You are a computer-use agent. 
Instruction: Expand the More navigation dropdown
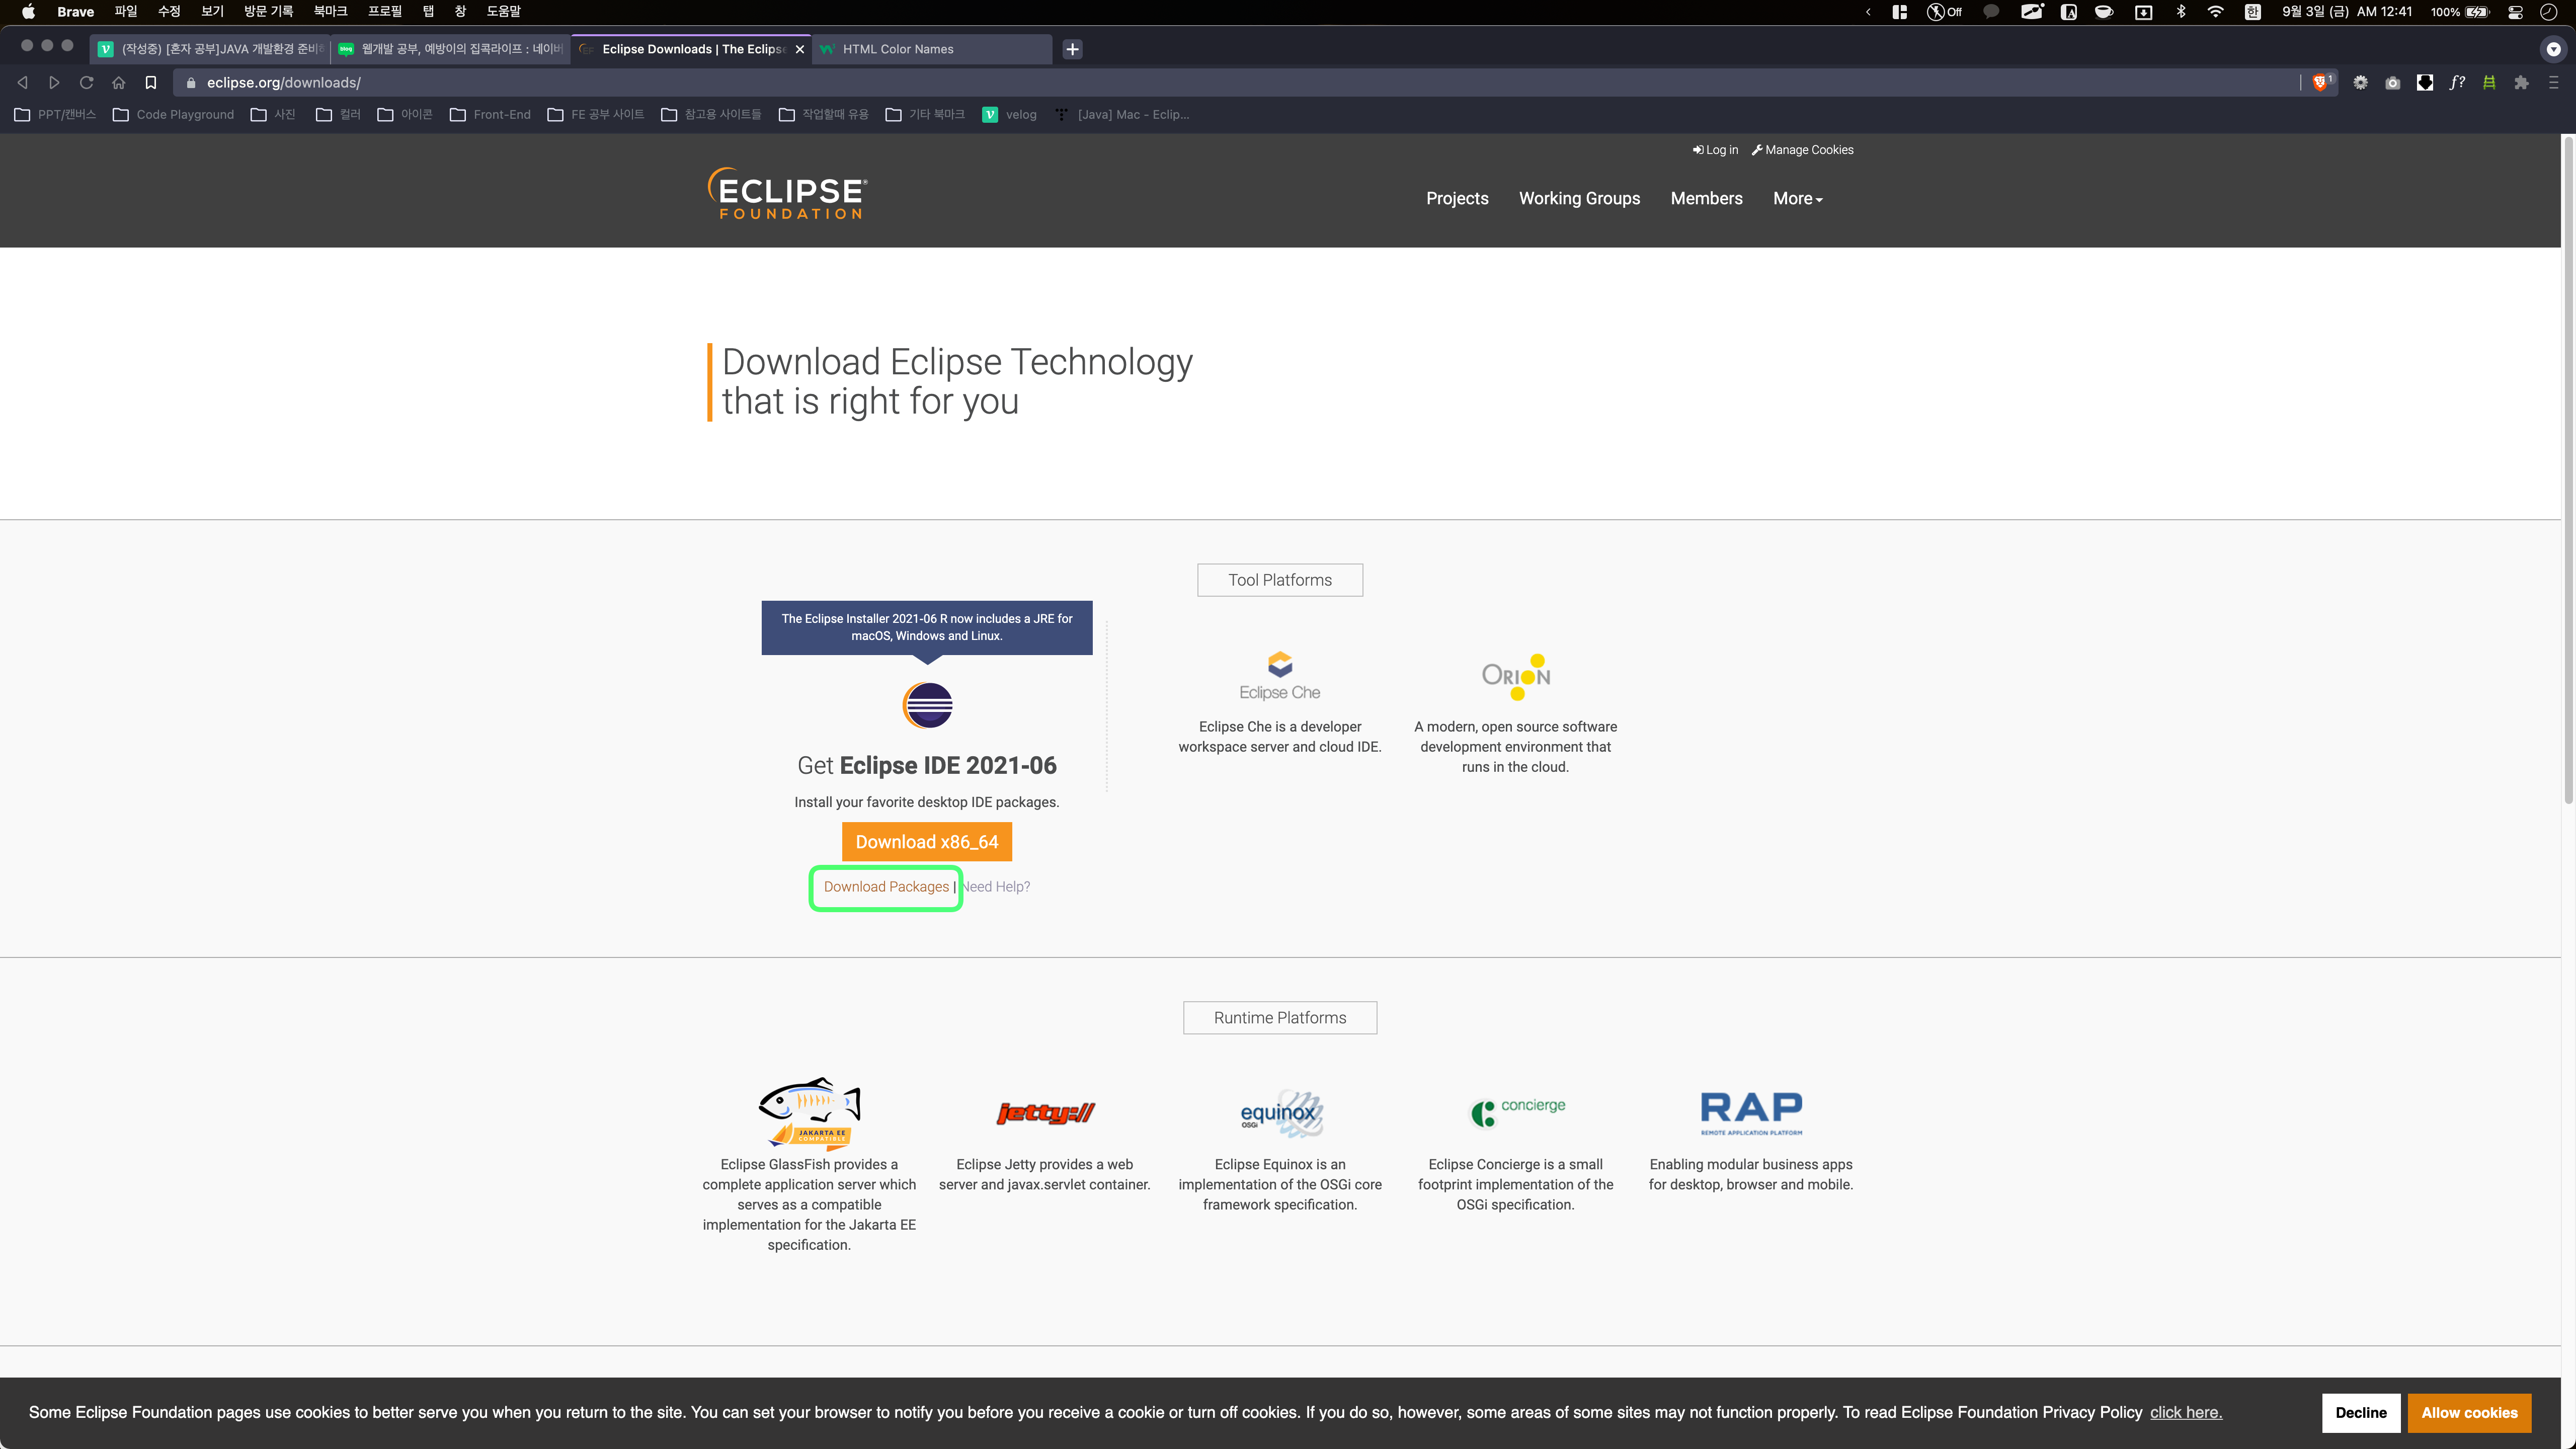click(1797, 198)
